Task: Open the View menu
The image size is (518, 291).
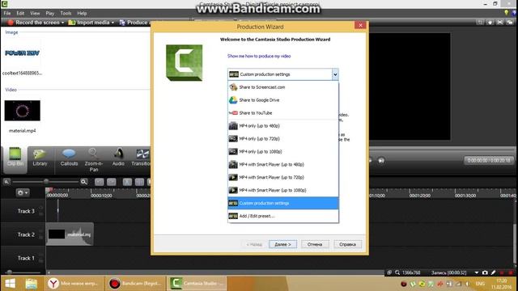Action: pos(35,13)
